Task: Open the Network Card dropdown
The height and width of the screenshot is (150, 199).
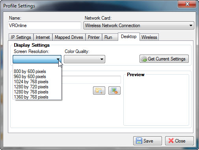Action: [139, 26]
